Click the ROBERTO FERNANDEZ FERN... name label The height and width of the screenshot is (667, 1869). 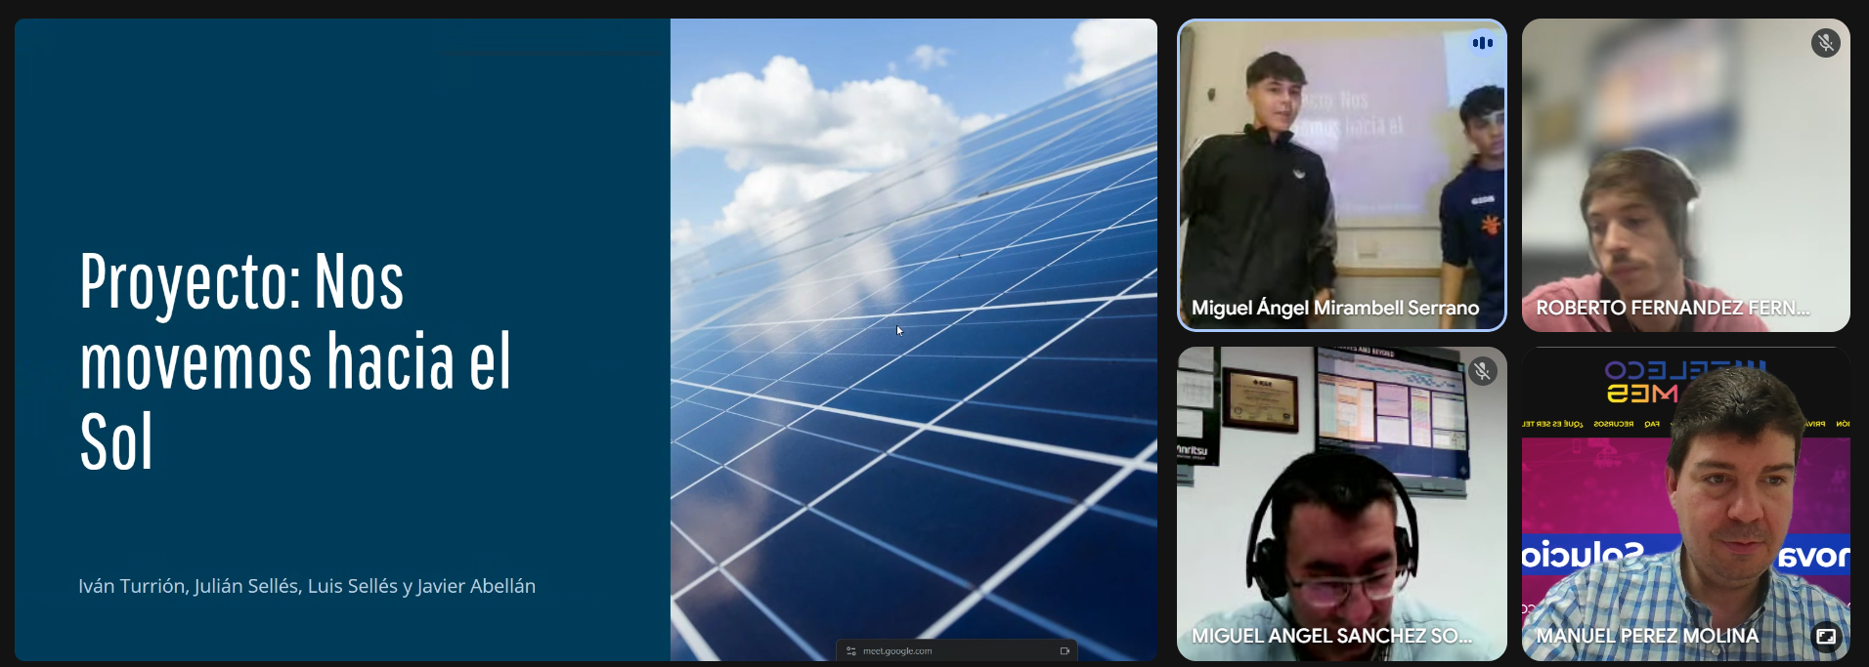pyautogui.click(x=1673, y=308)
